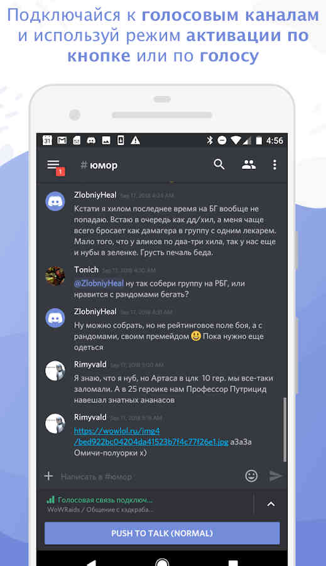The image size is (326, 566).
Task: Tap the Discord notification icon in status bar
Action: [x=91, y=141]
